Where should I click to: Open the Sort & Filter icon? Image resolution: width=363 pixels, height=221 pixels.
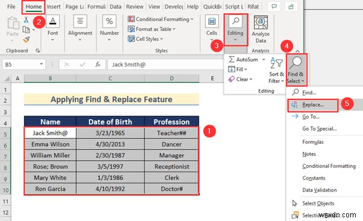click(x=276, y=63)
